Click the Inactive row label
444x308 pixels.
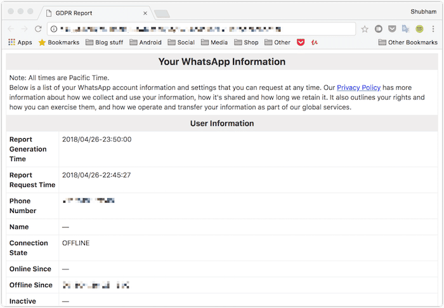(23, 301)
